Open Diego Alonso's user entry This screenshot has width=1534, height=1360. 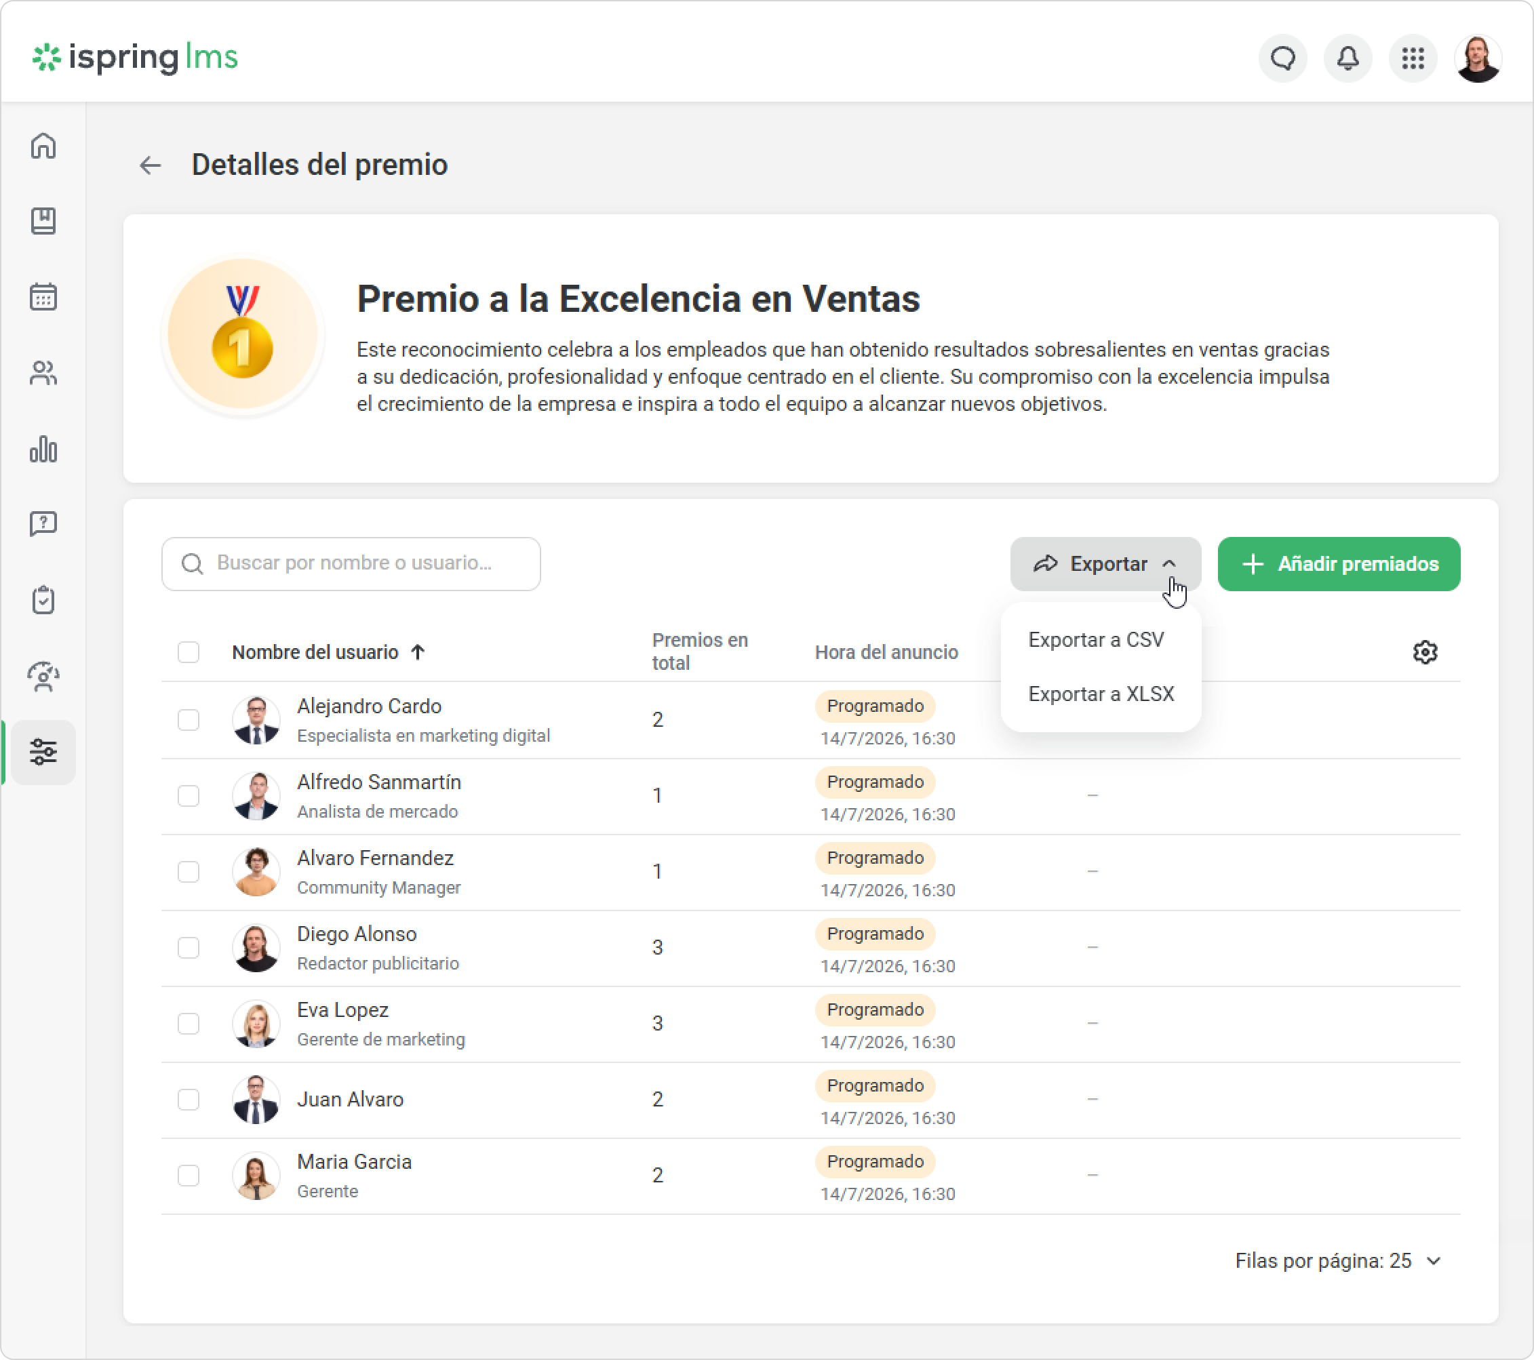pyautogui.click(x=357, y=934)
